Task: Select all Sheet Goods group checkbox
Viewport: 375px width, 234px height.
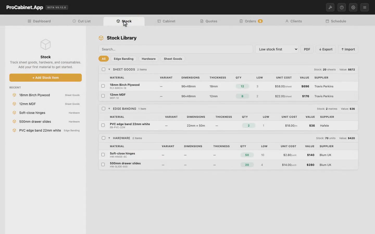Action: click(103, 69)
